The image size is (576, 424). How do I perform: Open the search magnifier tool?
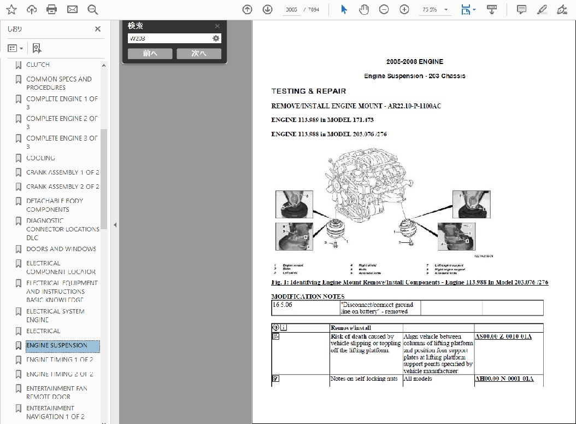[92, 9]
